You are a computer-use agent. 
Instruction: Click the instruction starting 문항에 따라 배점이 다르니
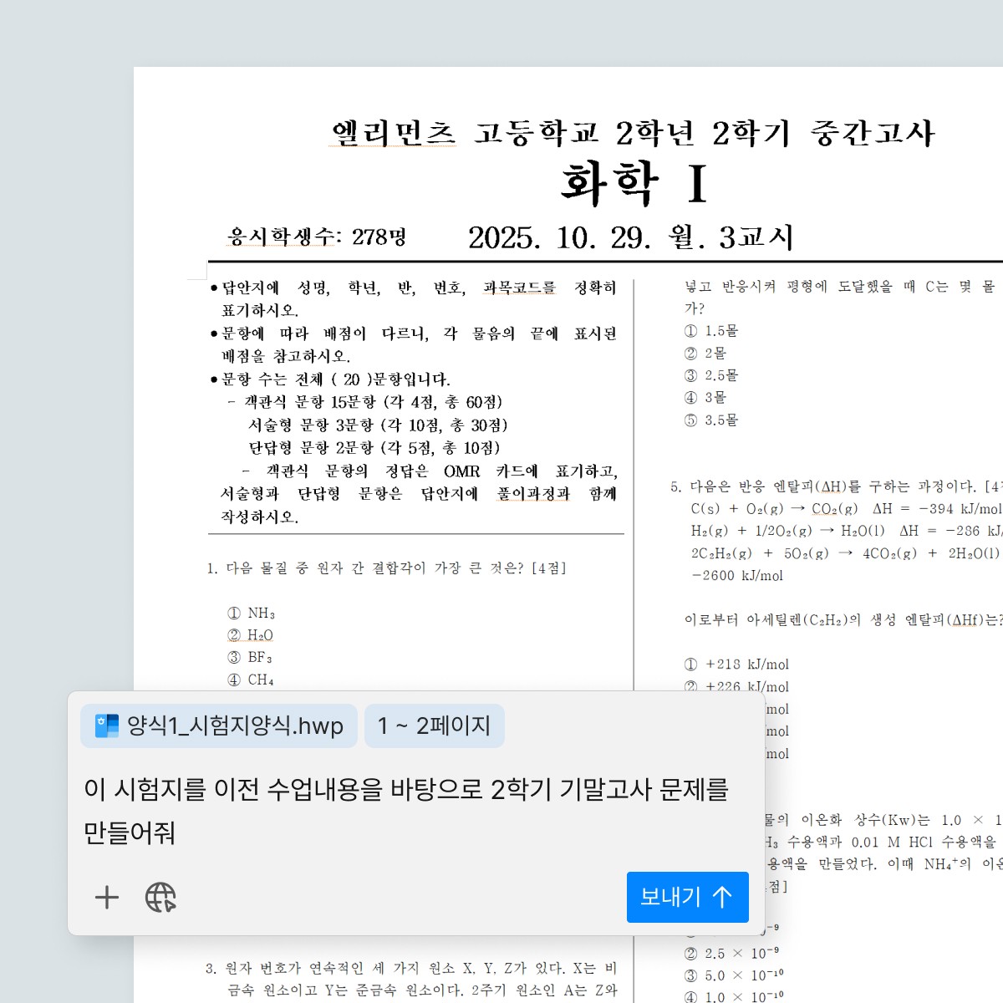[413, 344]
